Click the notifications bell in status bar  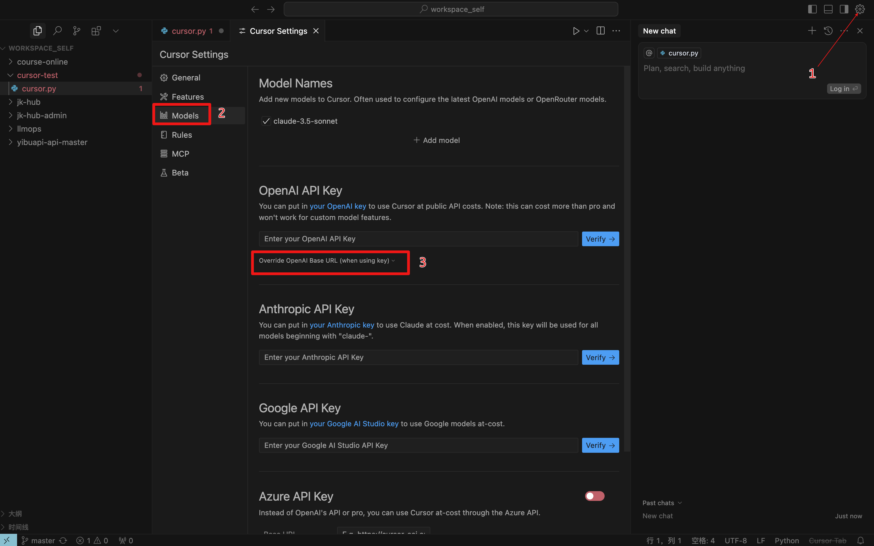pyautogui.click(x=861, y=540)
